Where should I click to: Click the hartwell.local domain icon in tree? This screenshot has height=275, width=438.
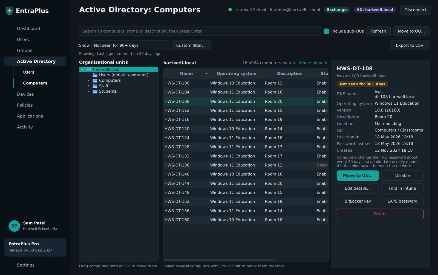(89, 69)
